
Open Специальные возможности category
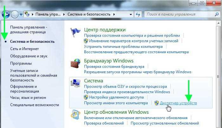(35, 105)
